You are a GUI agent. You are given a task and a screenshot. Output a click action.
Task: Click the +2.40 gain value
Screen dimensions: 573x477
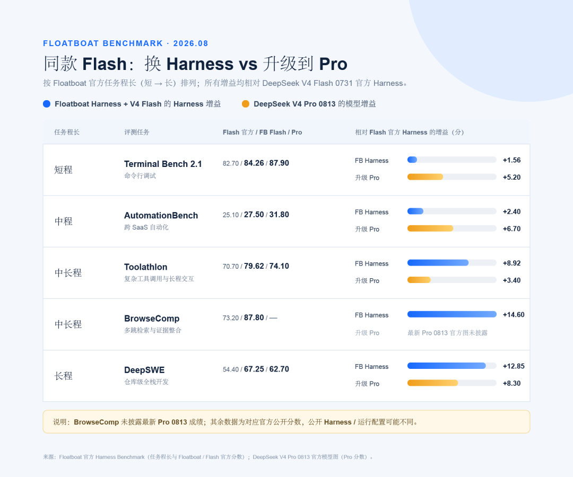[511, 211]
